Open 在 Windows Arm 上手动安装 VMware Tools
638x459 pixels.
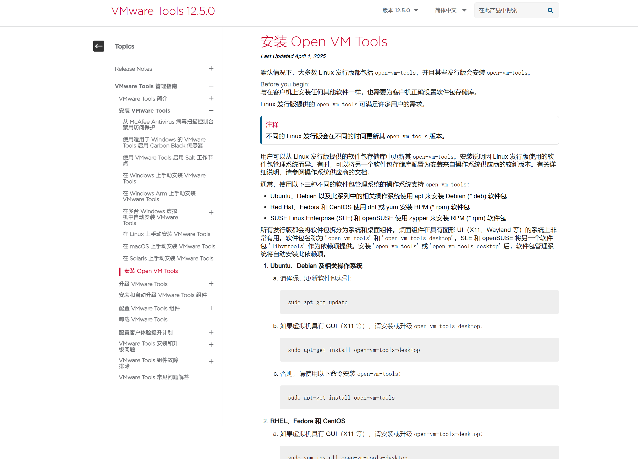(x=159, y=196)
